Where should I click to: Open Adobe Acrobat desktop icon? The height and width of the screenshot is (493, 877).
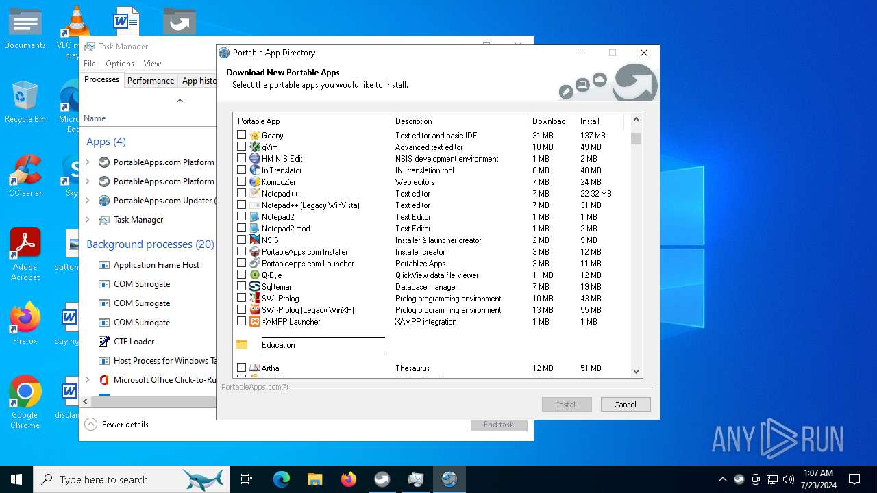pos(25,255)
